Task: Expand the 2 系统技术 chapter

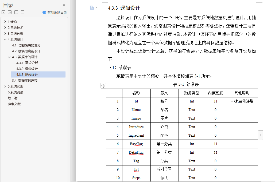Action: click(x=5, y=27)
